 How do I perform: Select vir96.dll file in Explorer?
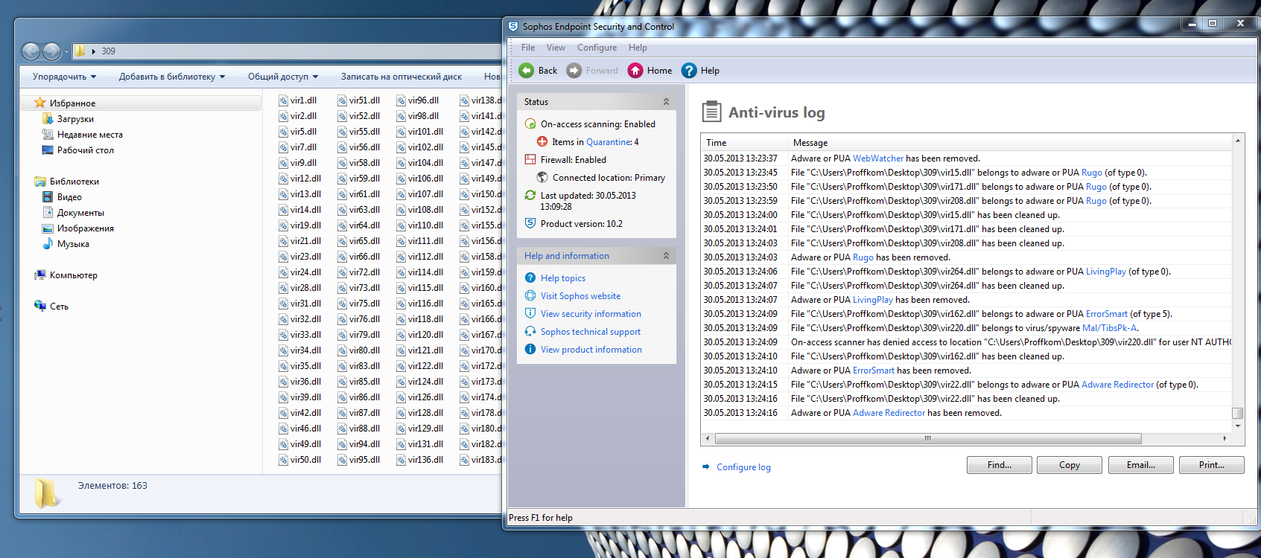(x=418, y=100)
